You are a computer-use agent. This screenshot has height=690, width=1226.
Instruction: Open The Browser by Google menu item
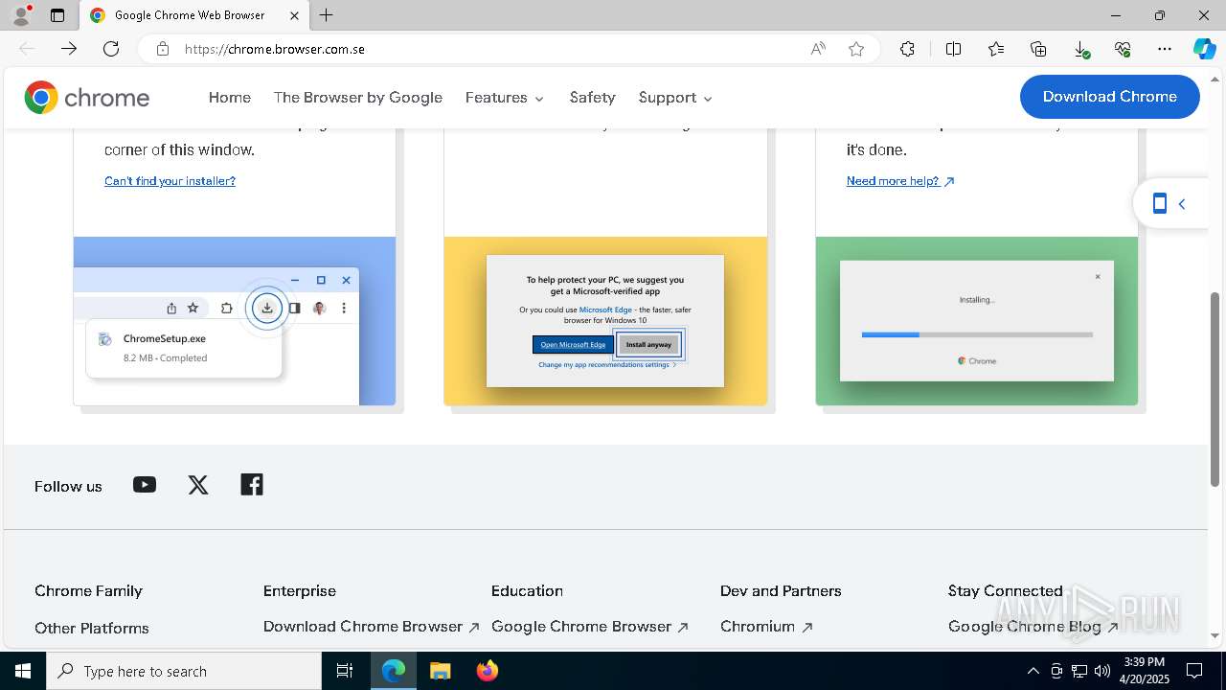358,97
